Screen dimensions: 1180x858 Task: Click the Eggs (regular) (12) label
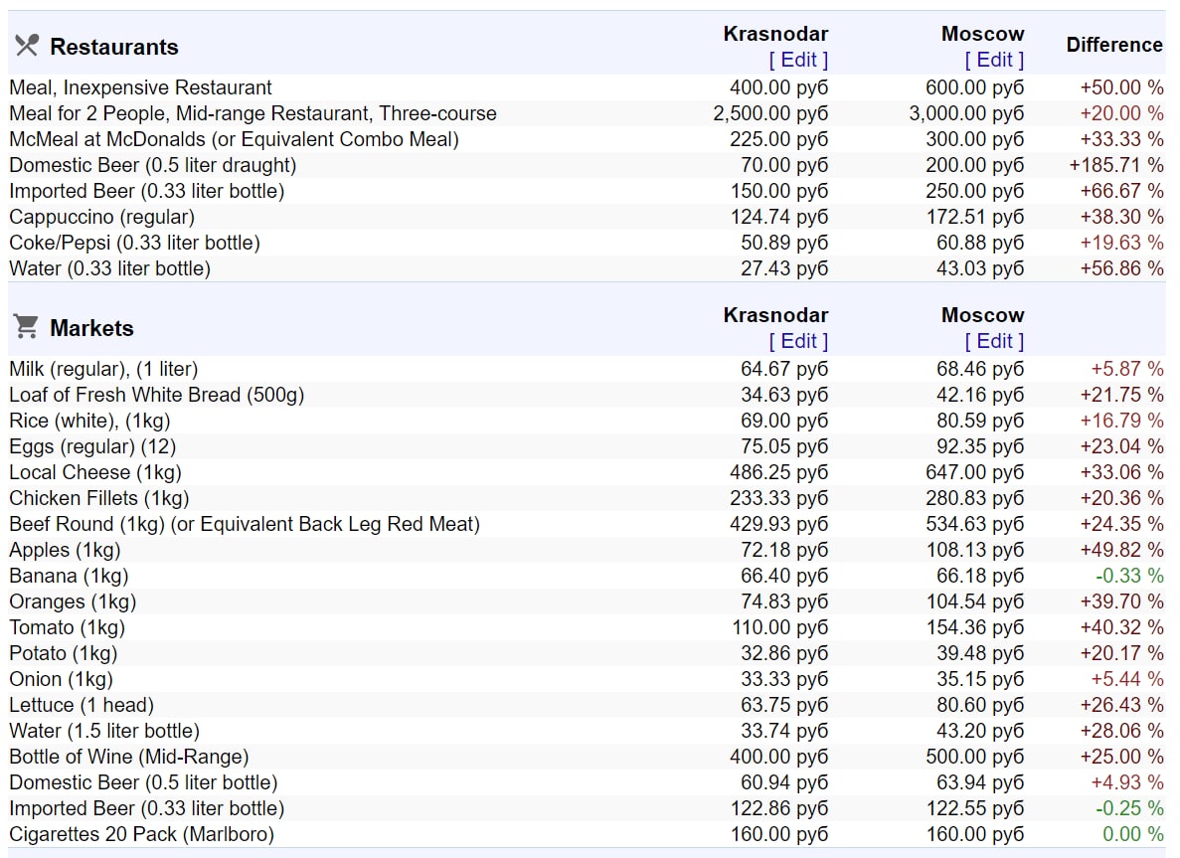point(92,447)
